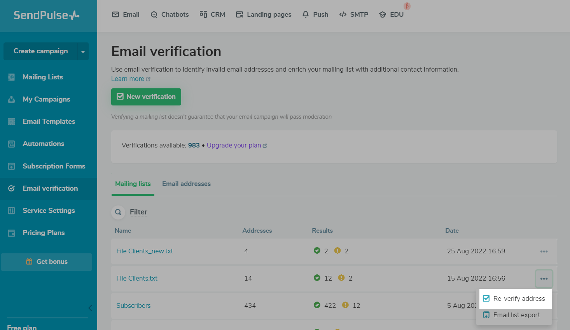Click the green valid icon in Subscribers row
The height and width of the screenshot is (330, 570).
coord(317,305)
